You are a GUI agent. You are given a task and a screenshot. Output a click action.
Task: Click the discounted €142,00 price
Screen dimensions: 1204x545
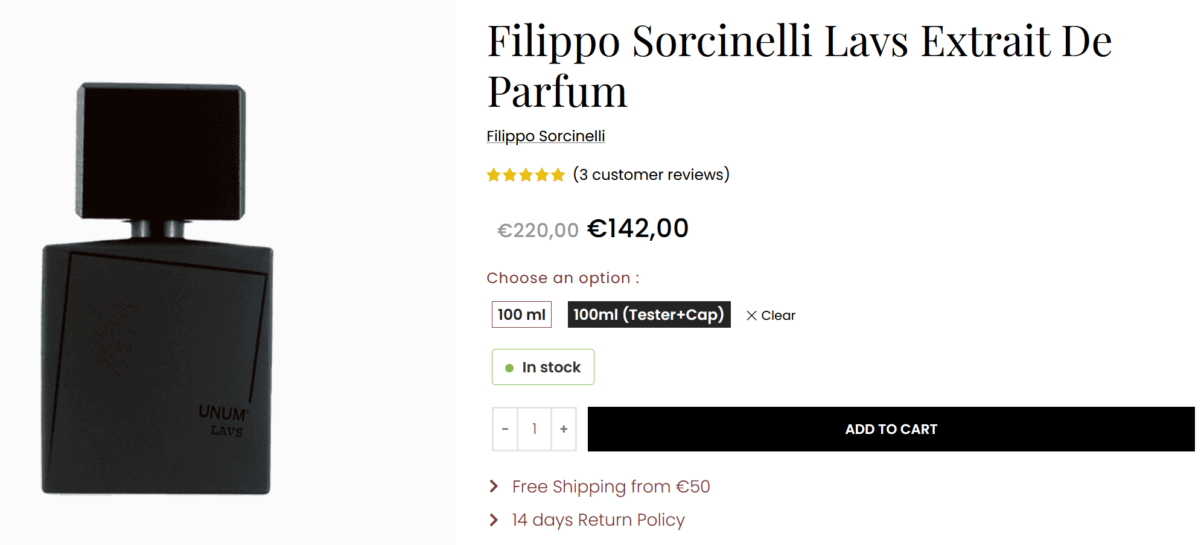(x=638, y=229)
